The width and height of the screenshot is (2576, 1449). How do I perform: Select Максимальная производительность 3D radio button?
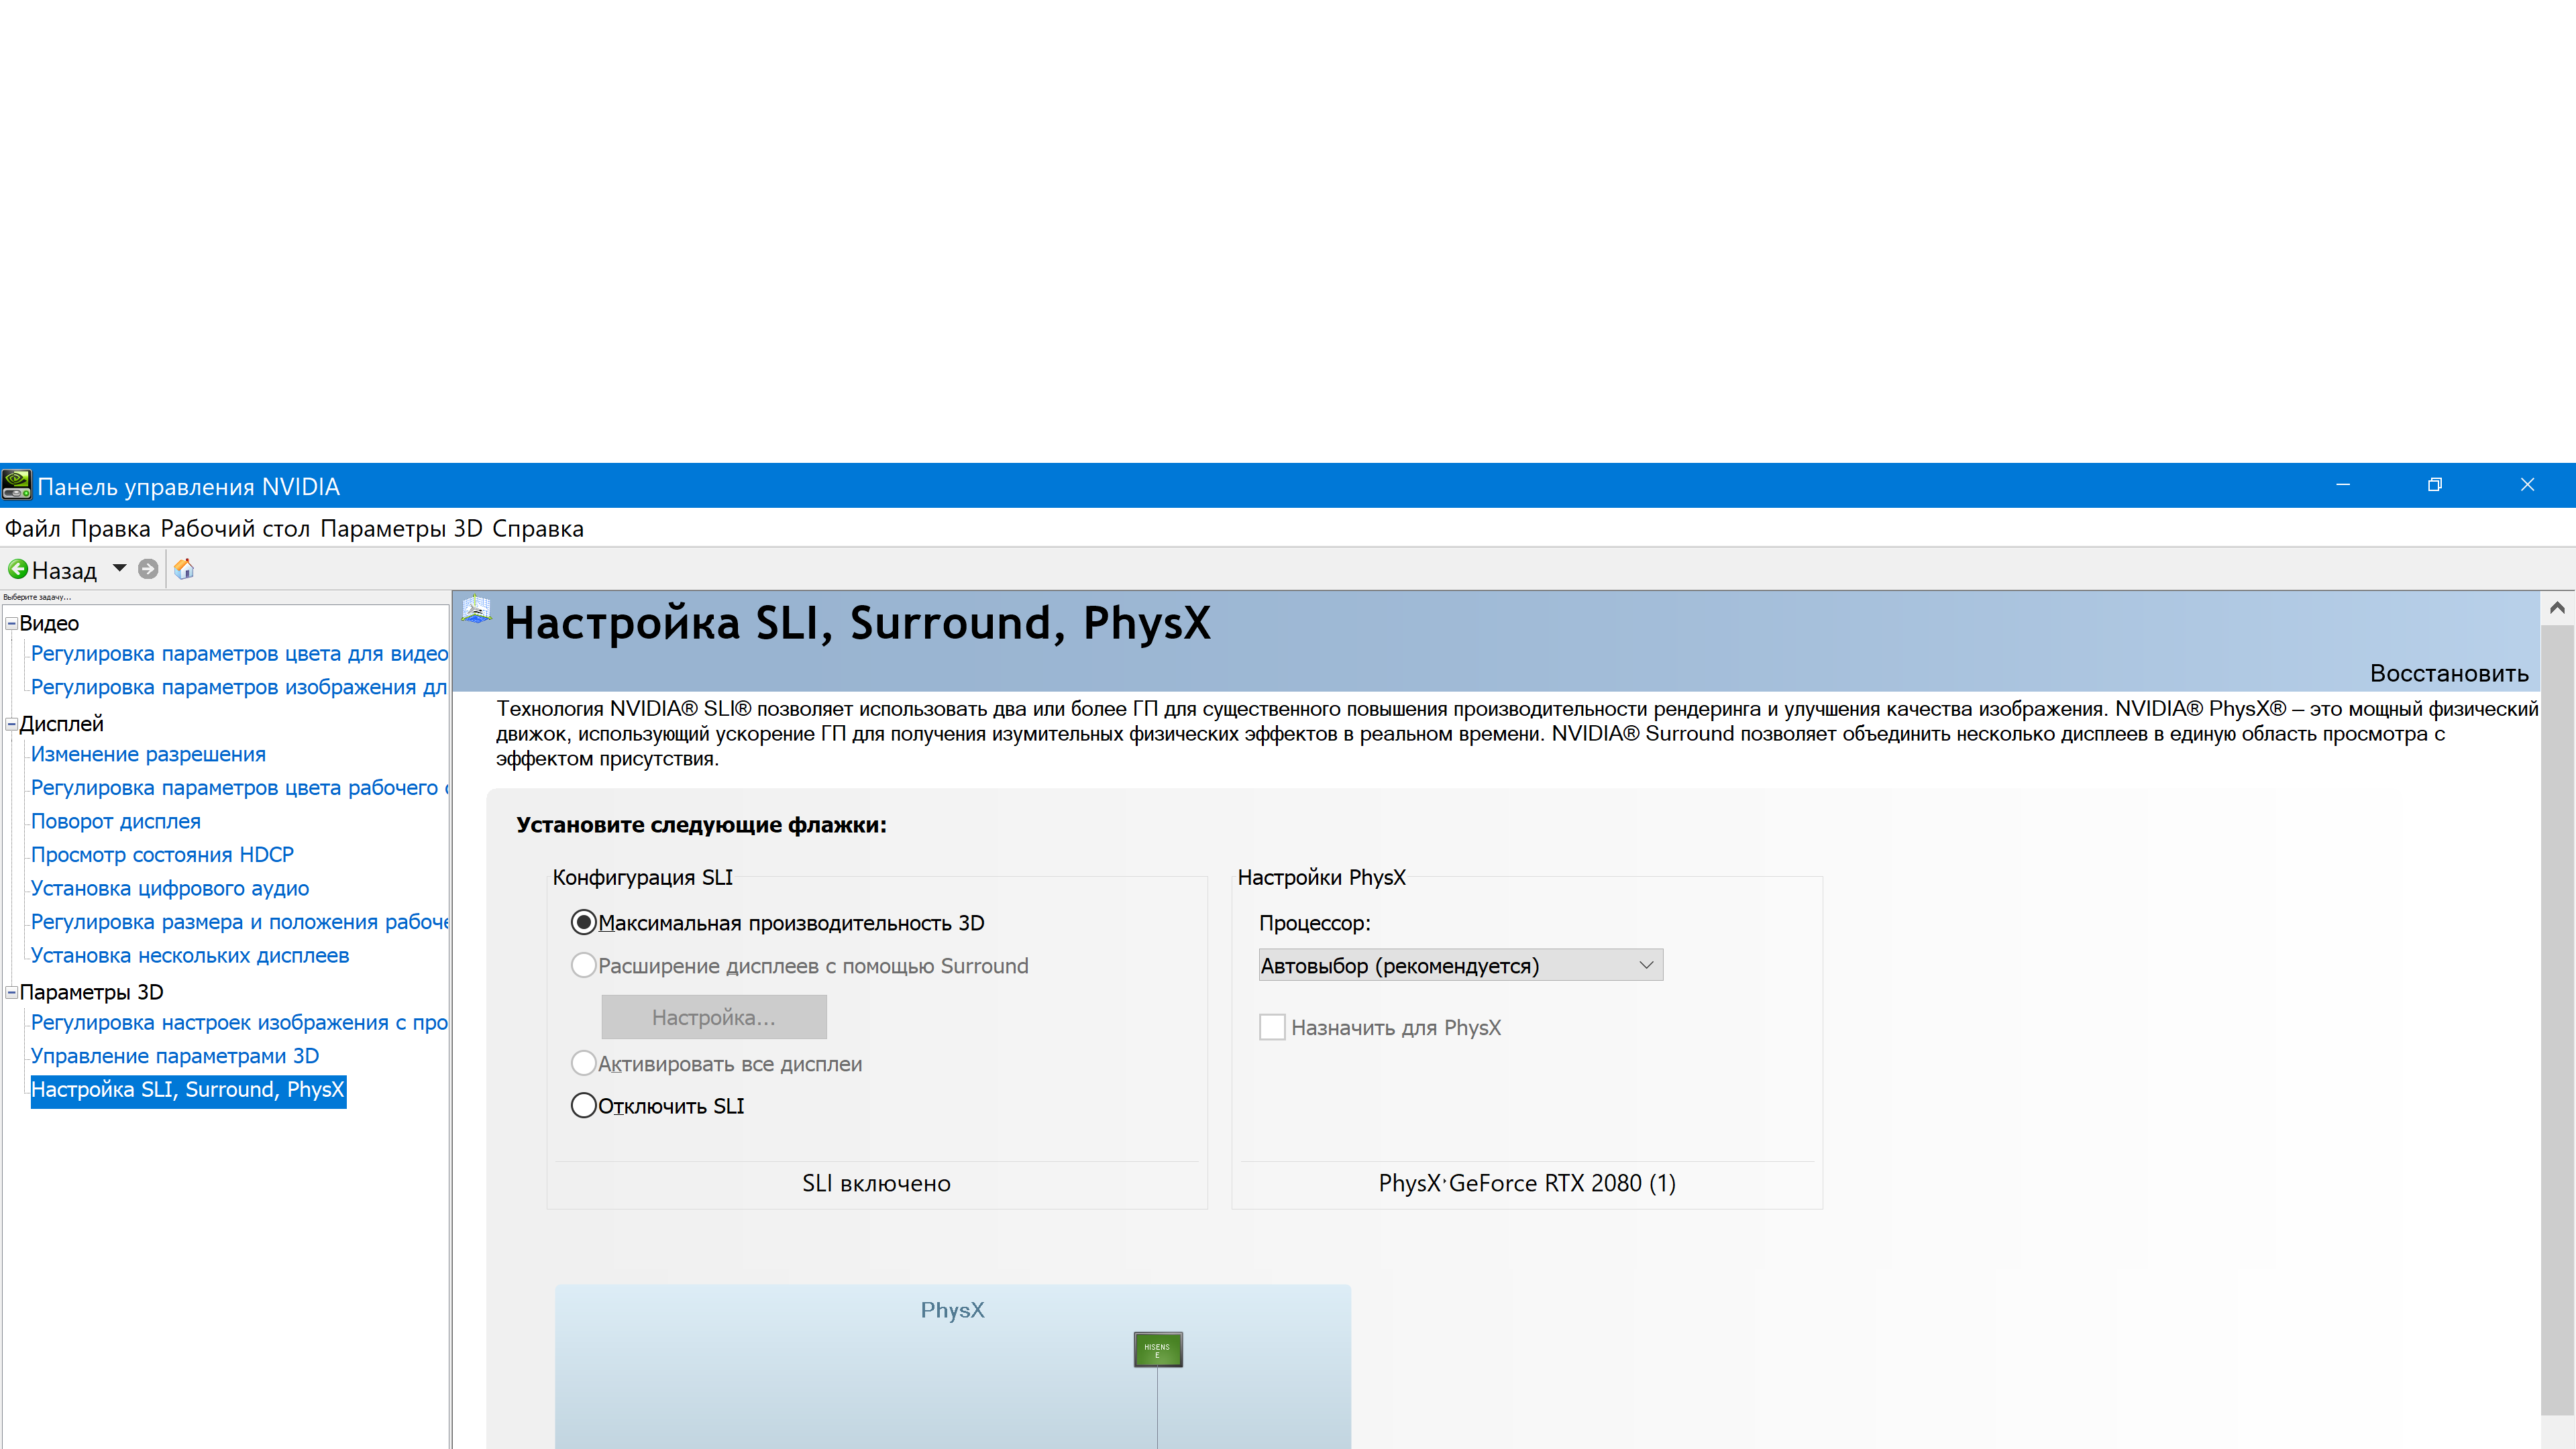pos(583,922)
